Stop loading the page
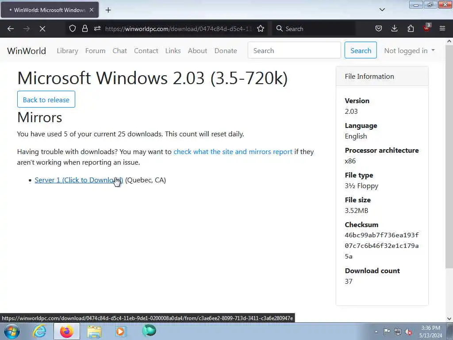 tap(42, 29)
